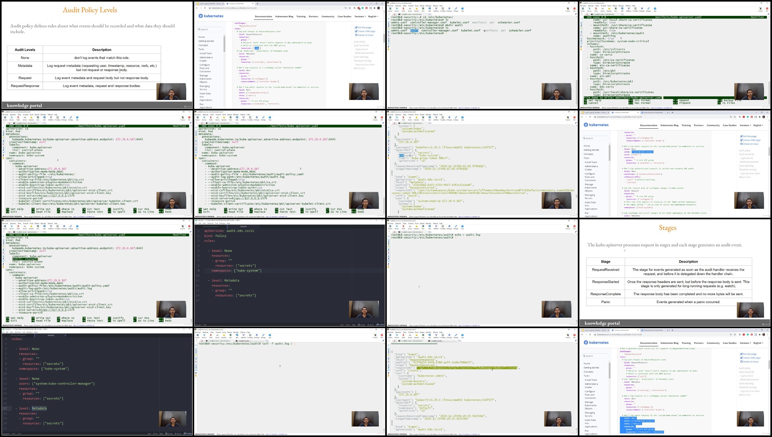Viewport: 772px width, 437px height.
Task: Open Versions dropdown in docs frame showing omitStages with three tabs
Action: pos(745,343)
